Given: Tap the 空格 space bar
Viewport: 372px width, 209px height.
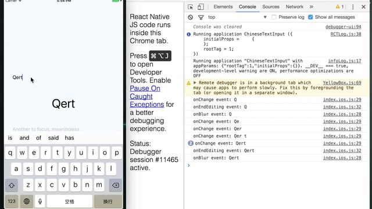Looking at the screenshot, I should click(70, 201).
